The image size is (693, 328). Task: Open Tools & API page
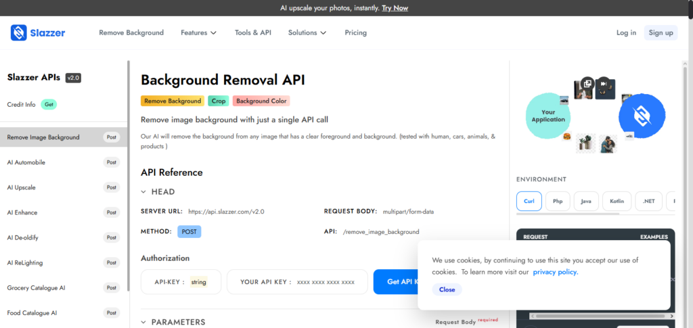click(253, 32)
